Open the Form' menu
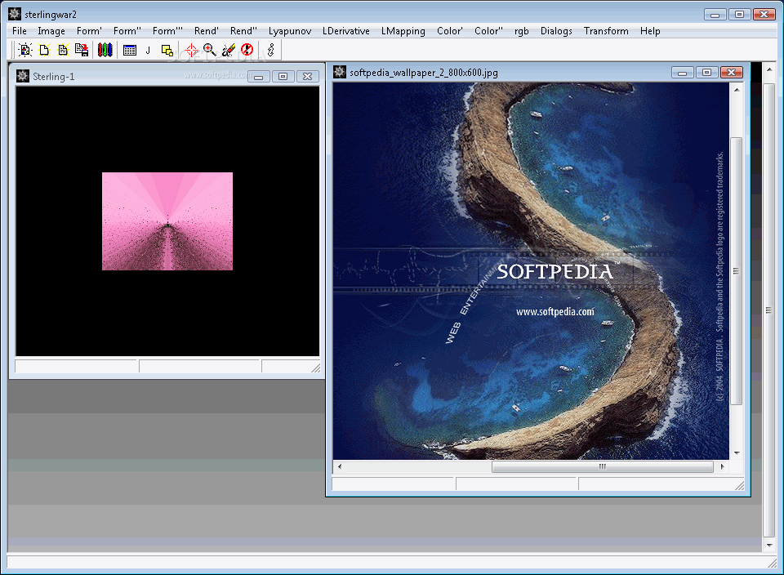The height and width of the screenshot is (575, 784). tap(89, 31)
